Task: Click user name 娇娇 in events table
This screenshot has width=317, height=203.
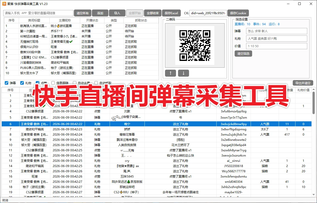Action: (127, 129)
